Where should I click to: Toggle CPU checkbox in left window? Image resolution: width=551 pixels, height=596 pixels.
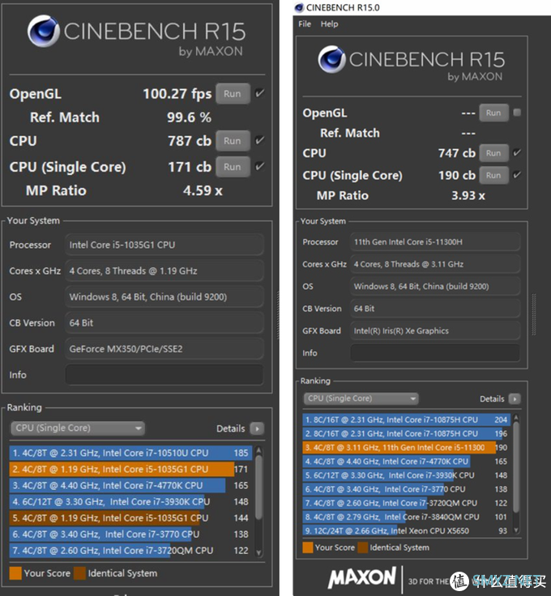260,140
